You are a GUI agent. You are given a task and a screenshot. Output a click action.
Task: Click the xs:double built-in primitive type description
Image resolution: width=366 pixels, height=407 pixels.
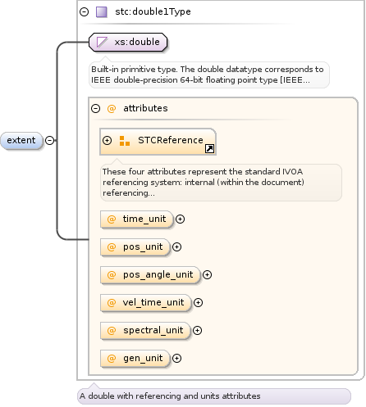[209, 75]
